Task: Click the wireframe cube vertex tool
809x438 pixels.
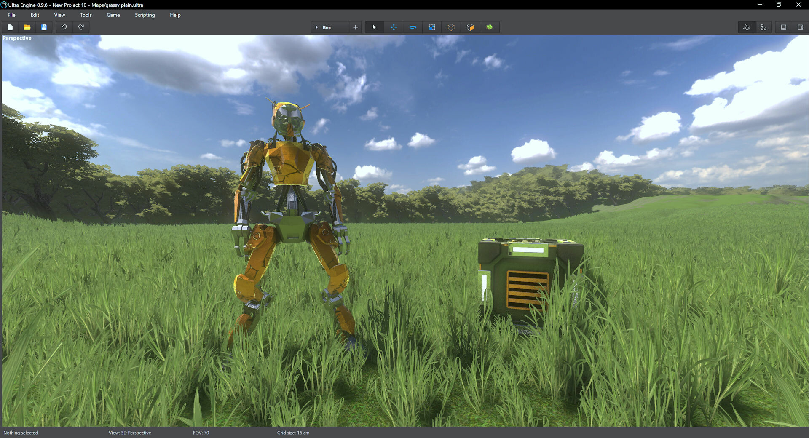Action: pyautogui.click(x=451, y=27)
